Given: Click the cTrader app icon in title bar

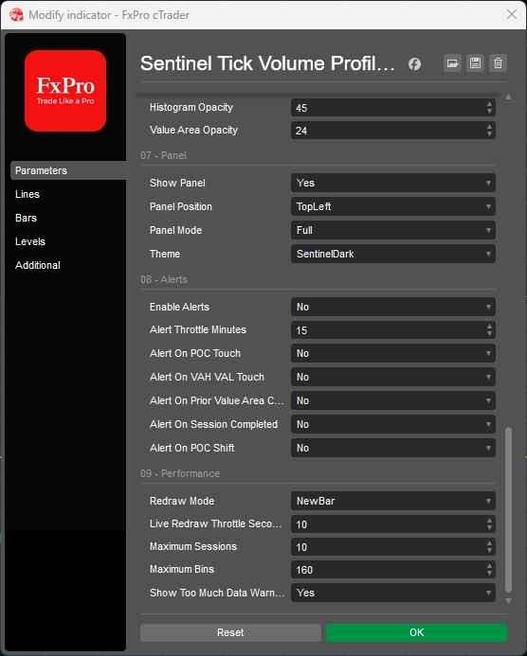Looking at the screenshot, I should tap(16, 14).
